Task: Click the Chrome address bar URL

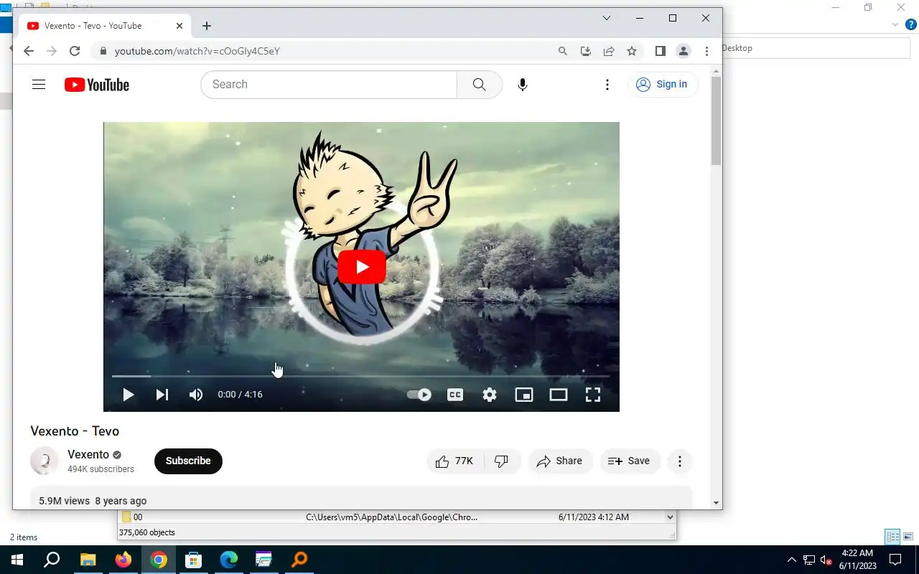Action: coord(197,52)
